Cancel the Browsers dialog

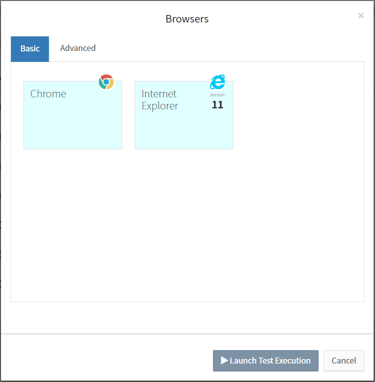click(344, 361)
